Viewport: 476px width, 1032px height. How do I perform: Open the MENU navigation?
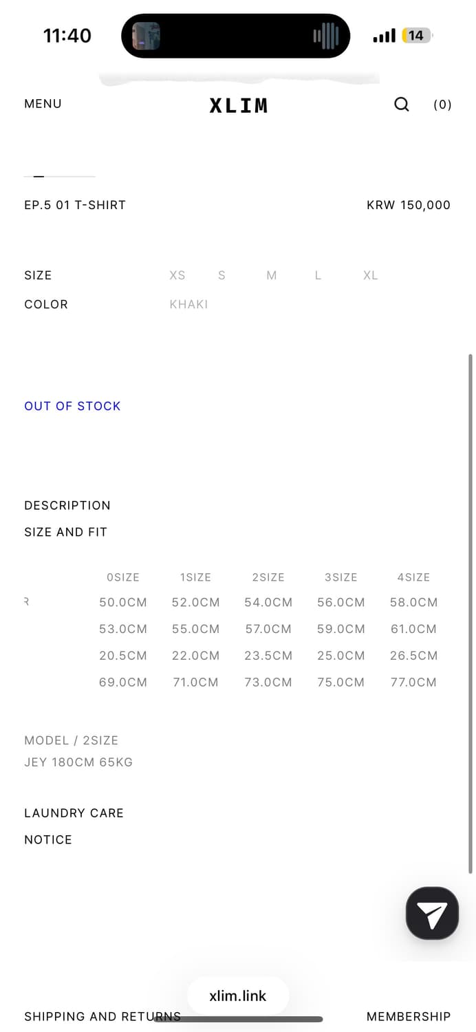tap(43, 104)
